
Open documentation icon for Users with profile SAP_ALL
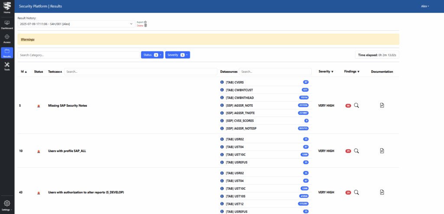point(382,151)
